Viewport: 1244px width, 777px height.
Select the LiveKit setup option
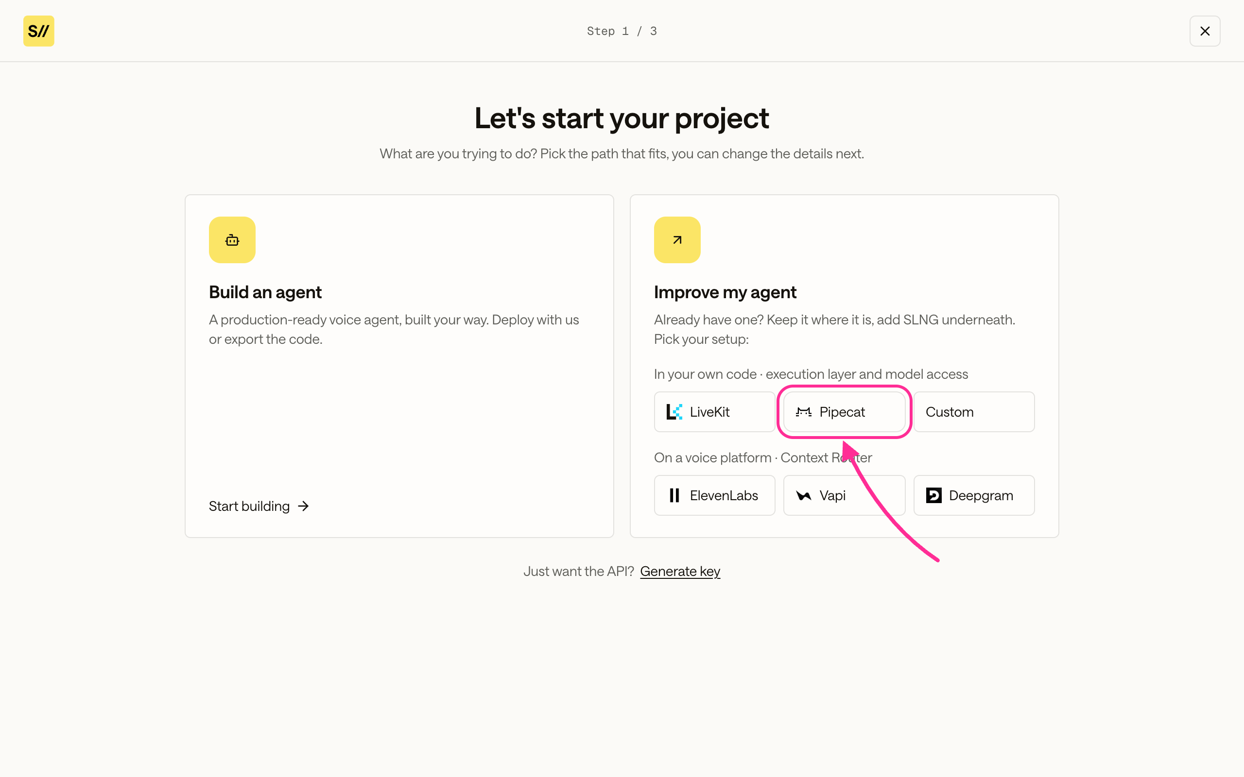[x=714, y=412]
